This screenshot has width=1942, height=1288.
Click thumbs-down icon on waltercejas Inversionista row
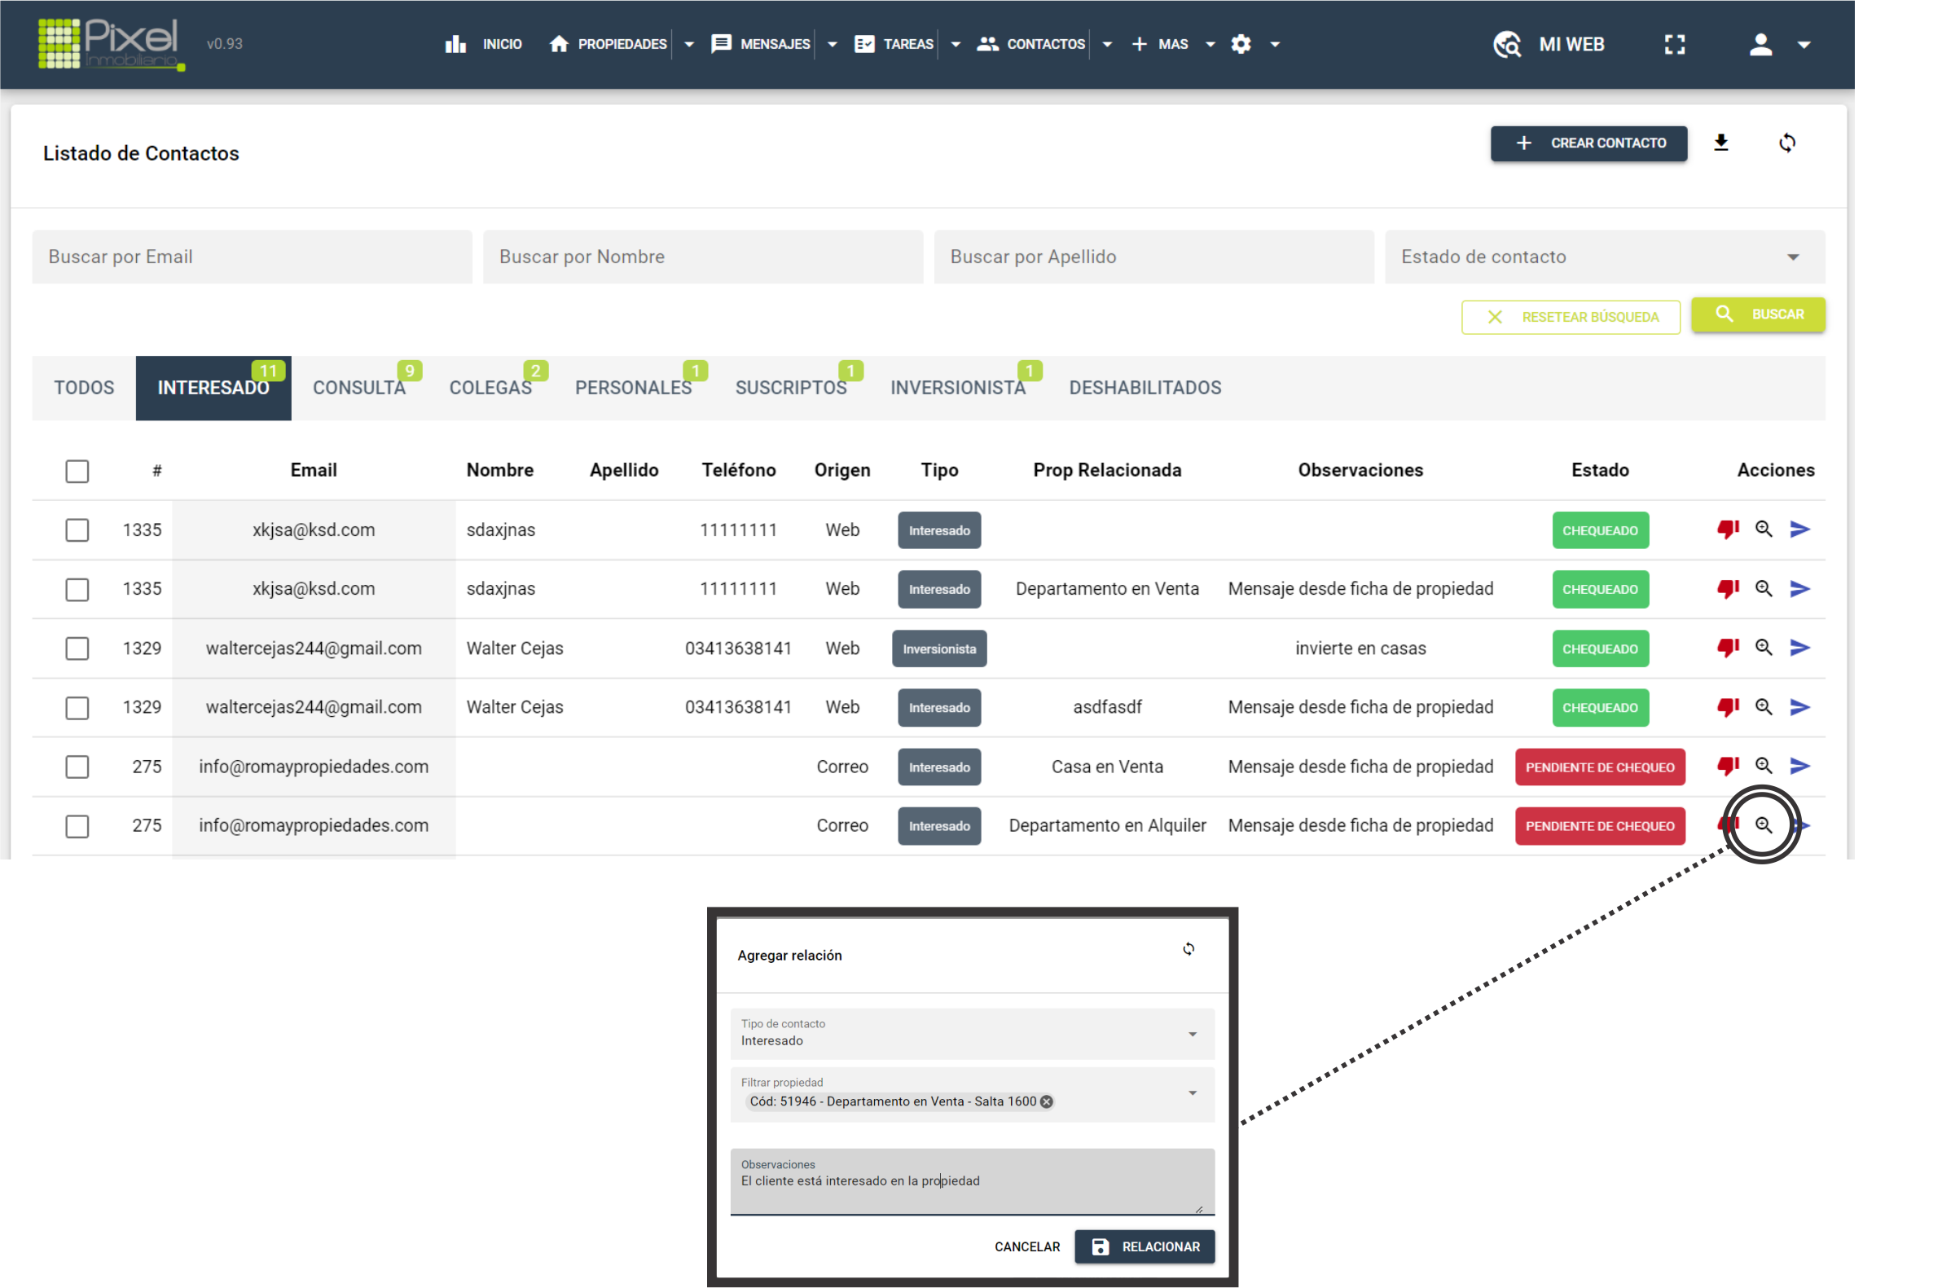1727,648
